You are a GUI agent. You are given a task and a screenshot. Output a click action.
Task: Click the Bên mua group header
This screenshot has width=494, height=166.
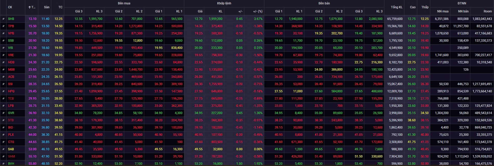[x=124, y=3]
